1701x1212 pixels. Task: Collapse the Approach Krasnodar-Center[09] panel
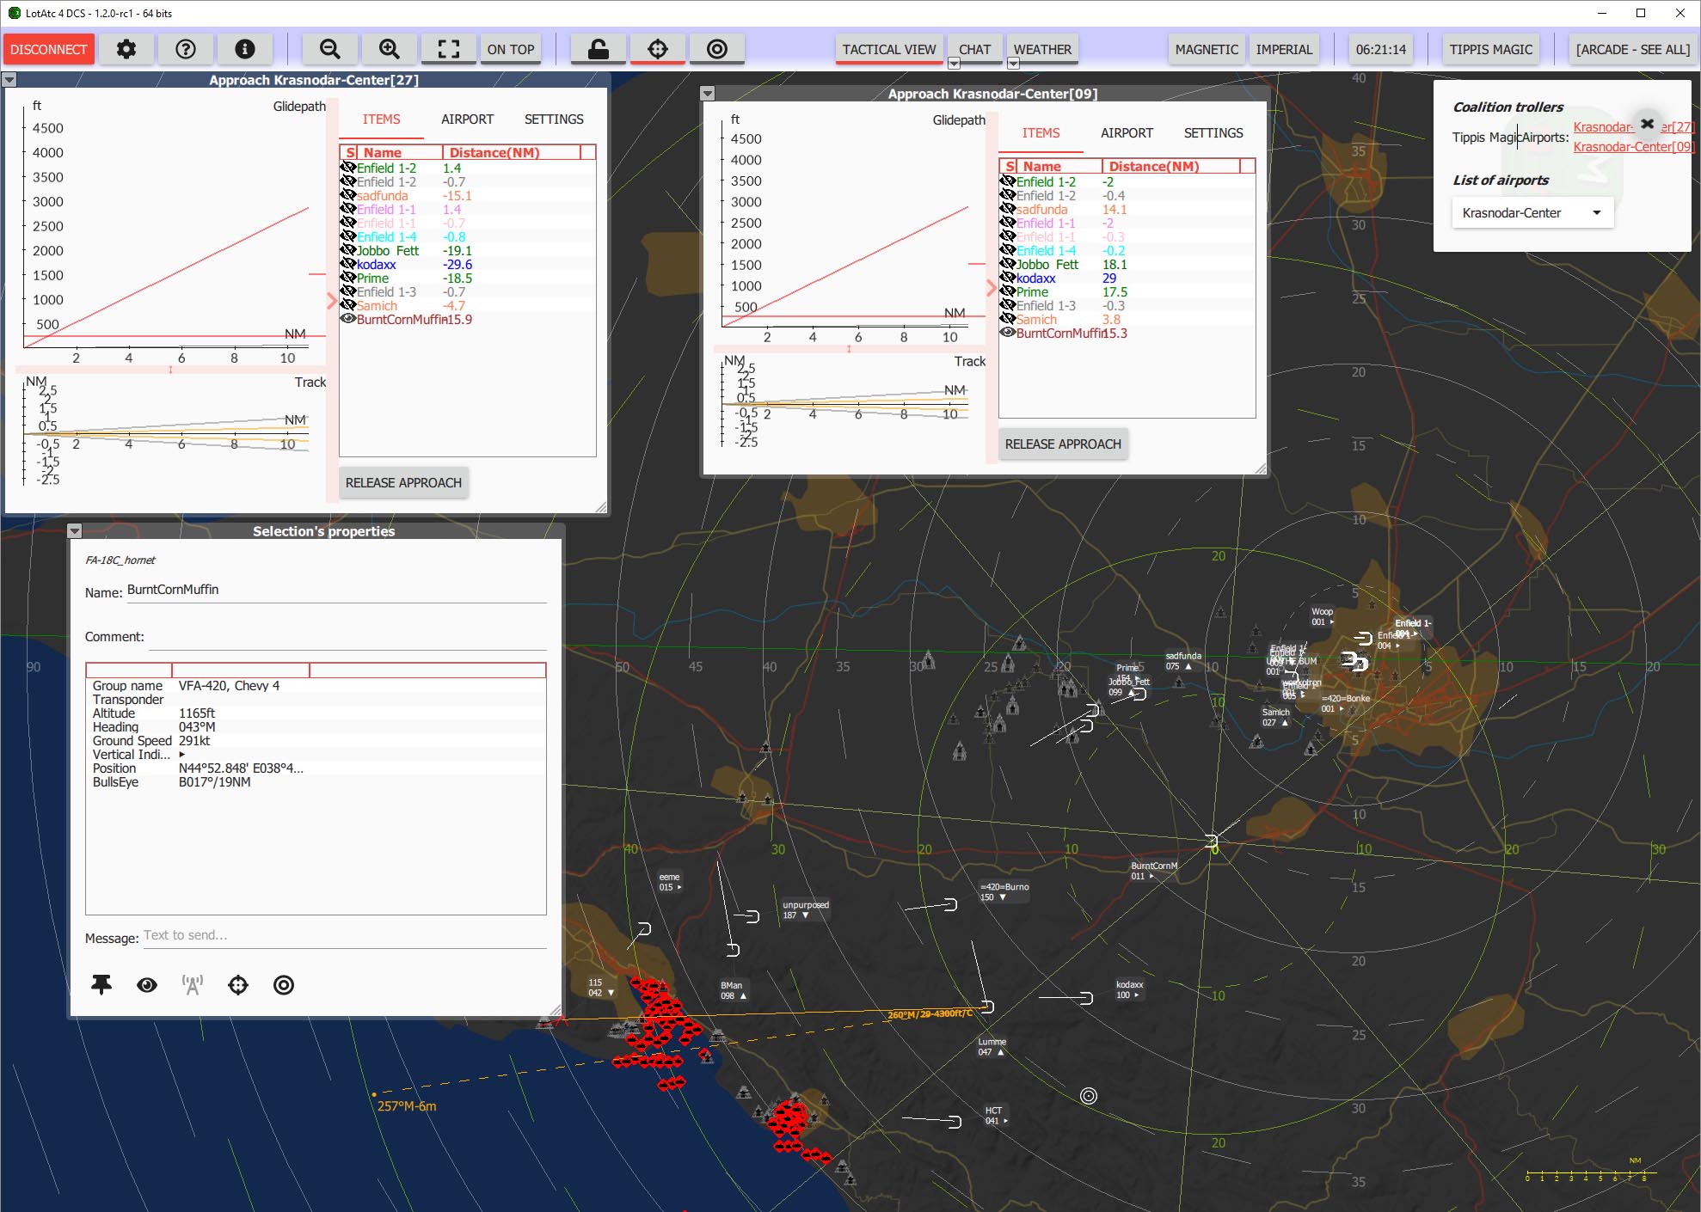(x=708, y=94)
